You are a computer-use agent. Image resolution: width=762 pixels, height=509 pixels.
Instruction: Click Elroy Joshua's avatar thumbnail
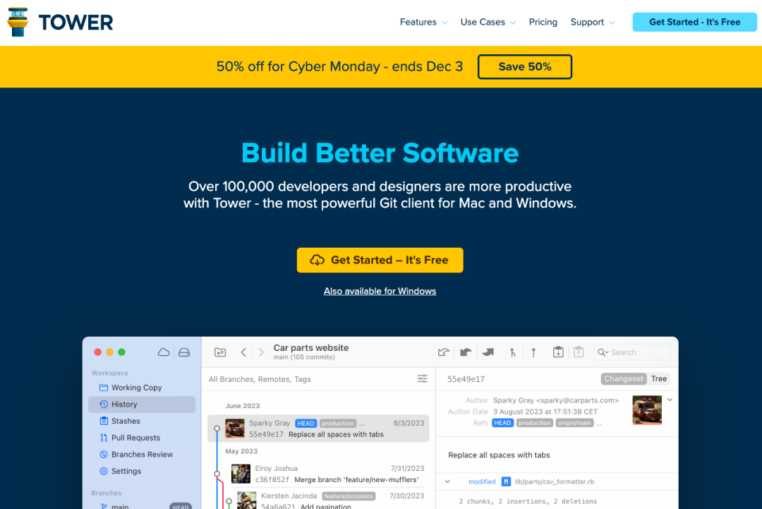coord(241,474)
